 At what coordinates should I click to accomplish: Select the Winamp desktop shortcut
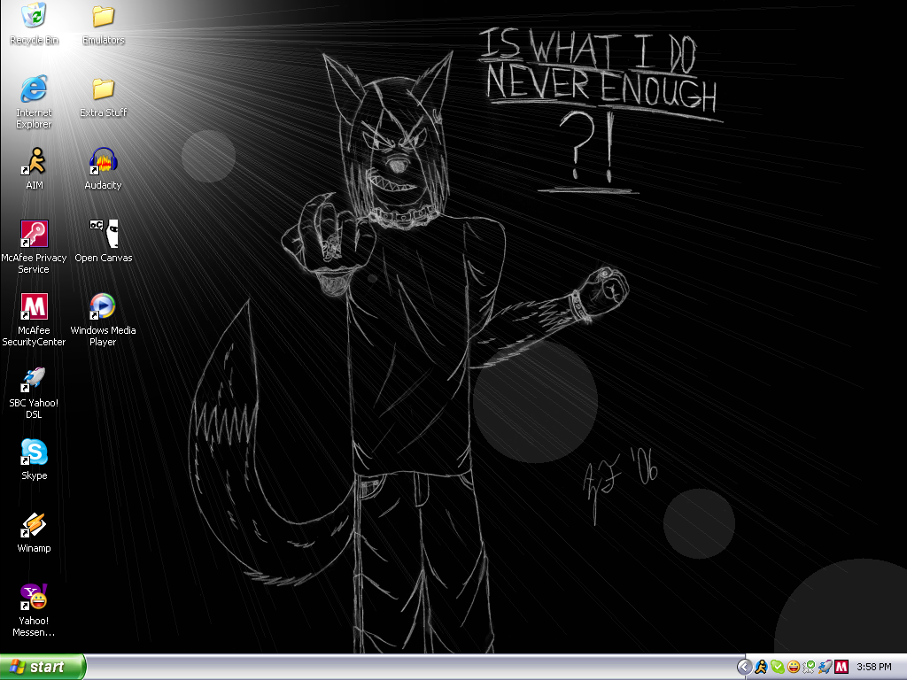coord(35,533)
